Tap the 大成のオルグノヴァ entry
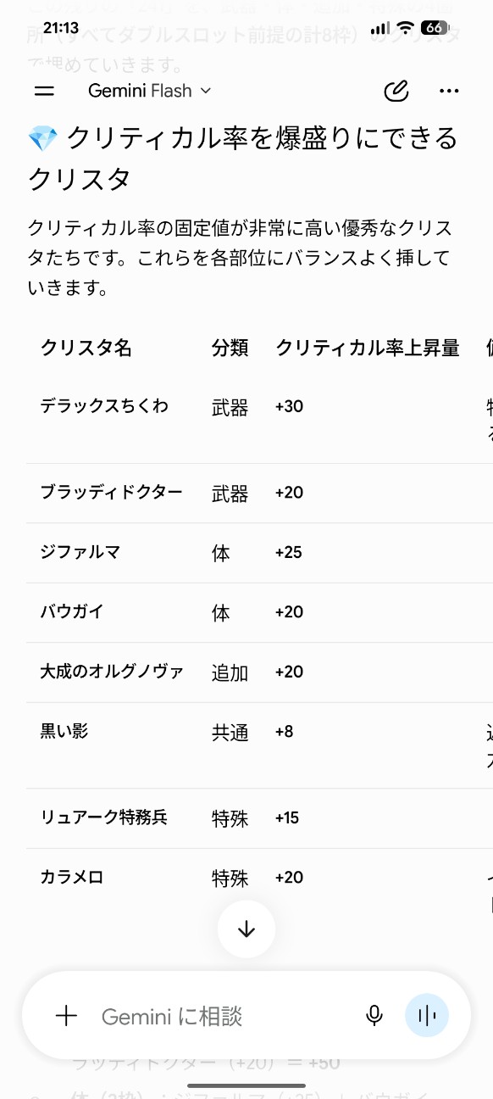493x1099 pixels. [112, 672]
